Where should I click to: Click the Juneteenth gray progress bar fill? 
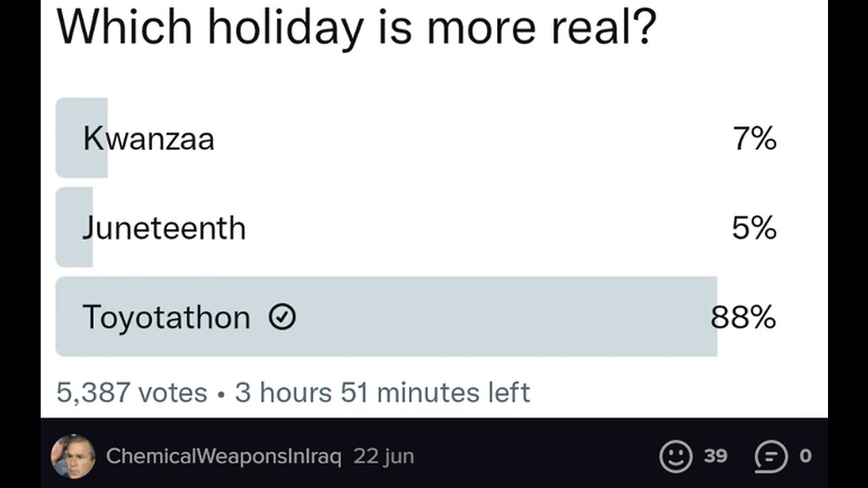74,227
